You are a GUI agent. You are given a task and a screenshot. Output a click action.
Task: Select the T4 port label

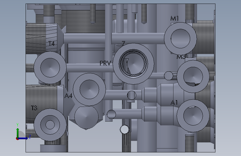tap(51, 44)
